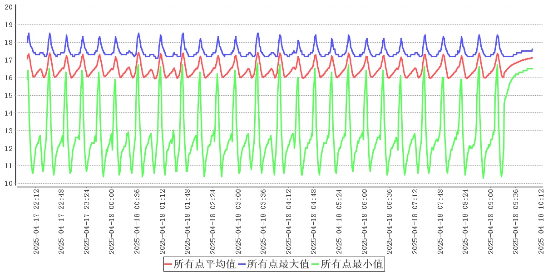Click the y-axis value 15
This screenshot has height=272, width=548.
8,95
